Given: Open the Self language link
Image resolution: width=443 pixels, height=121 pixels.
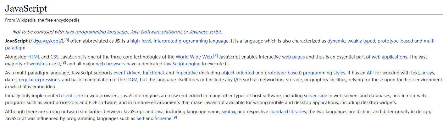Looking at the screenshot, I should click(x=140, y=118).
